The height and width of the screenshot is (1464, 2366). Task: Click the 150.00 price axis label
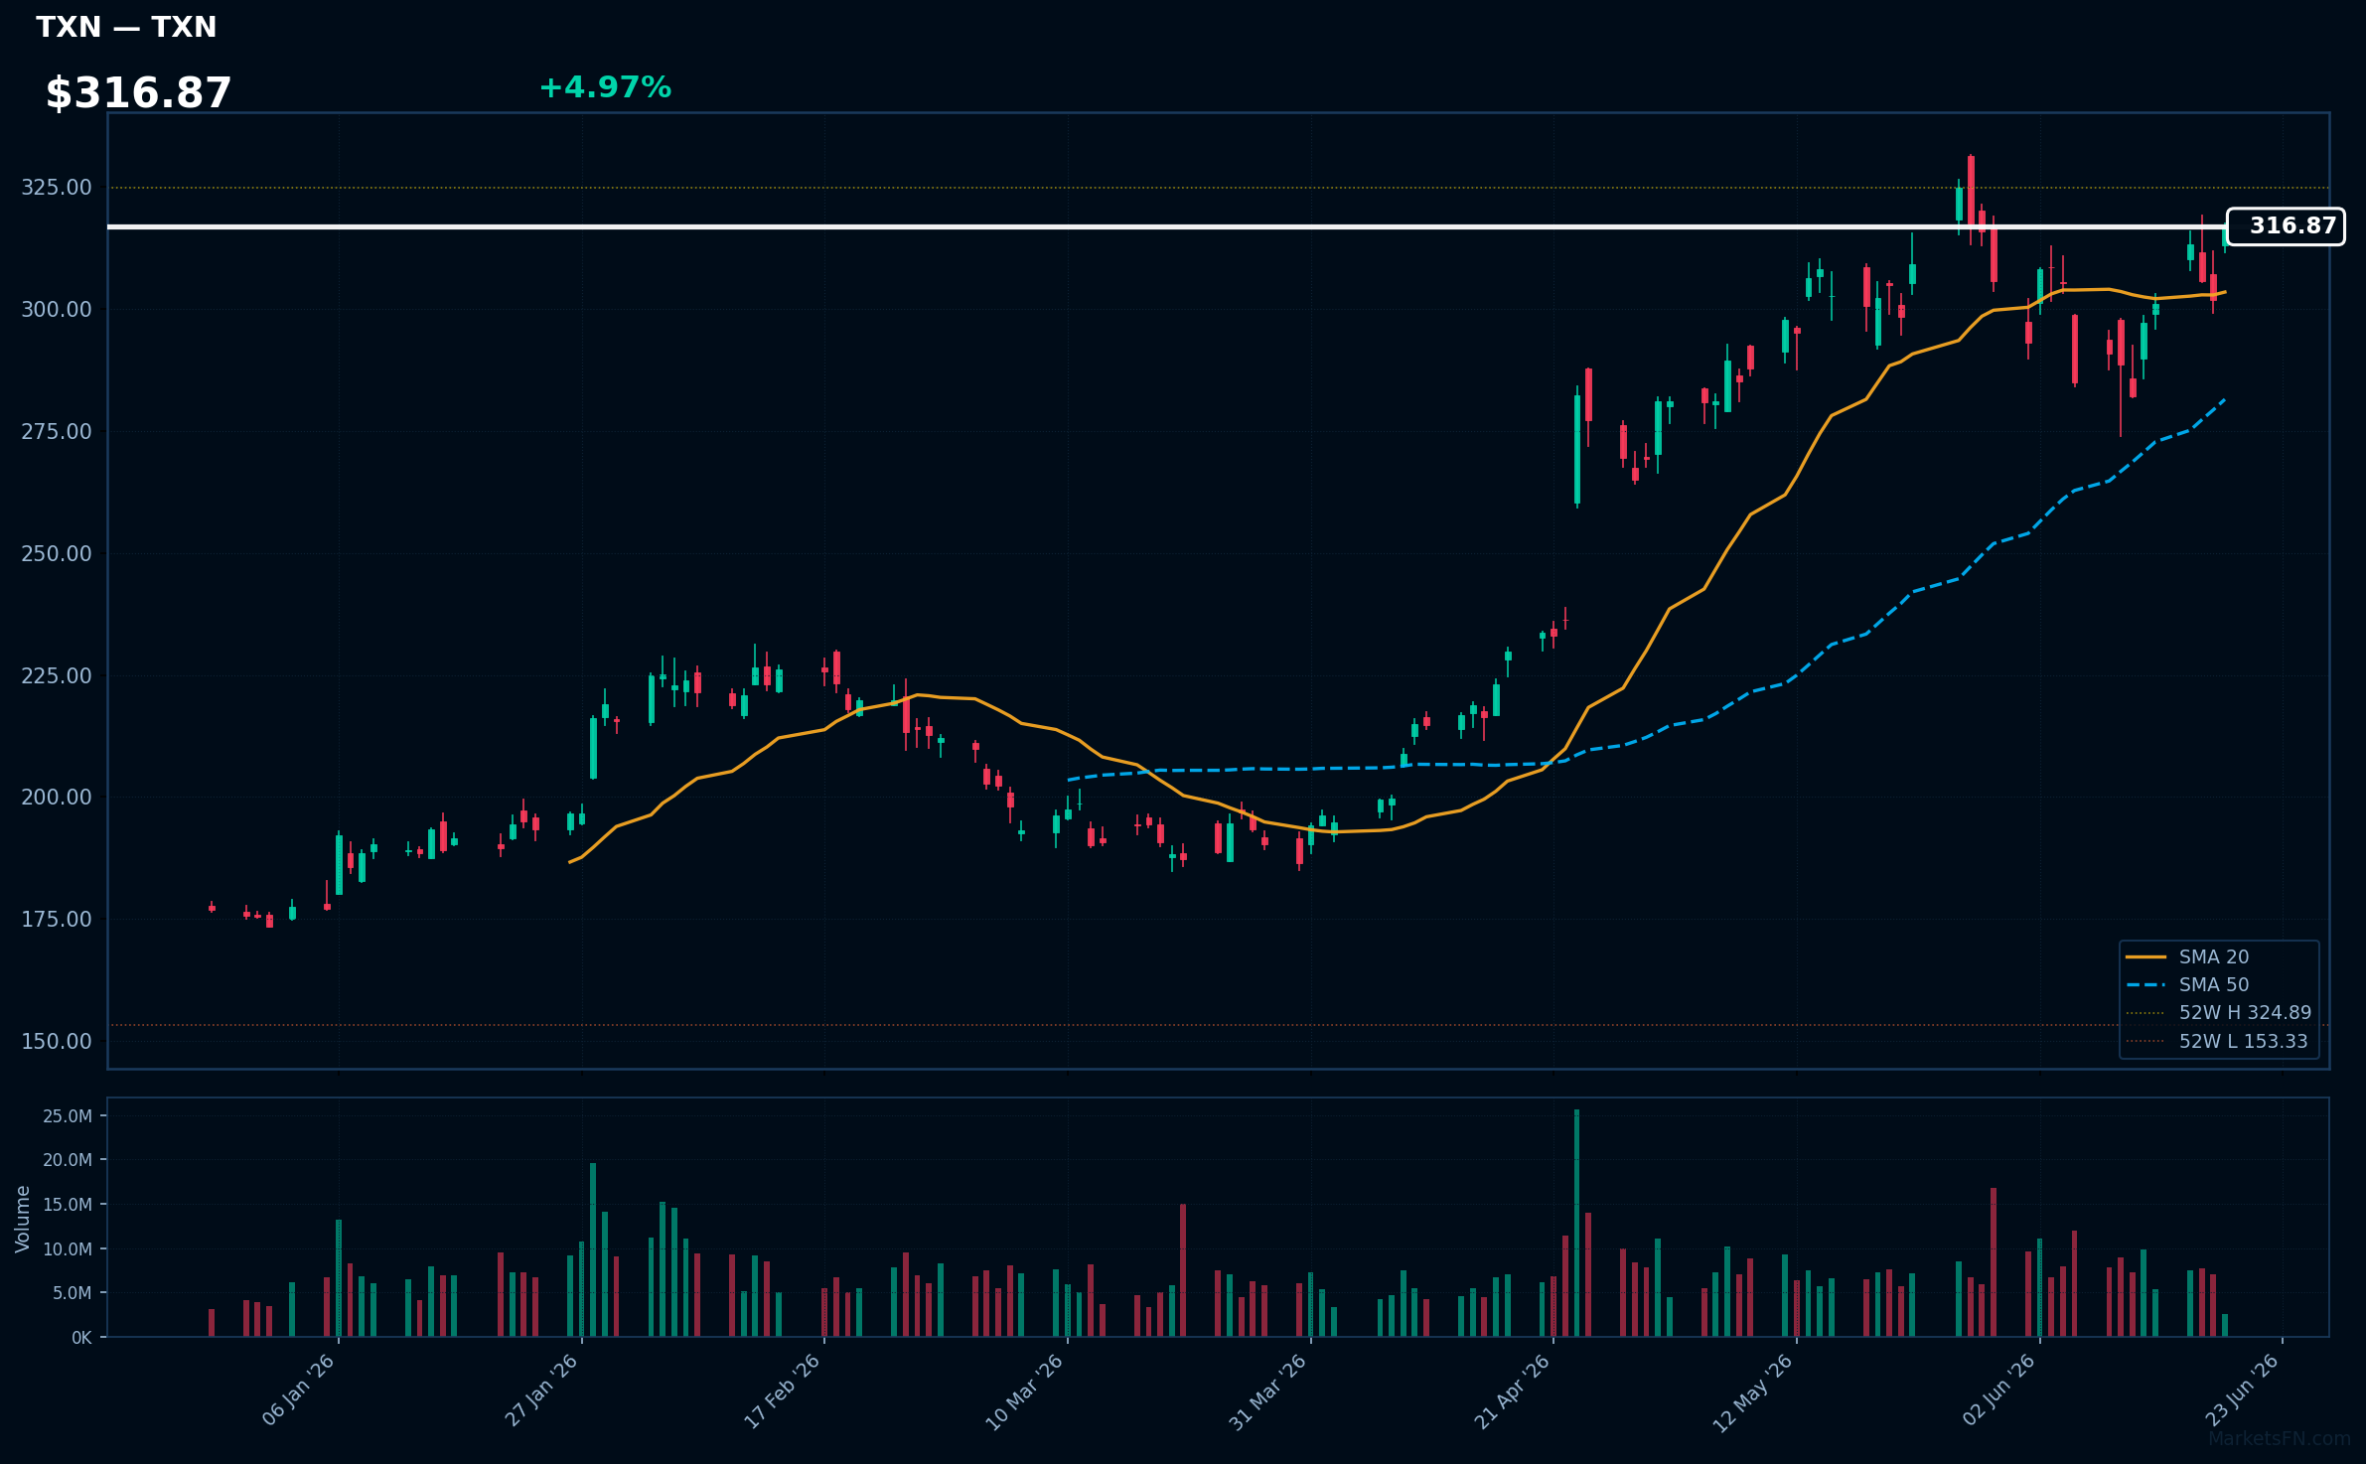click(57, 1042)
